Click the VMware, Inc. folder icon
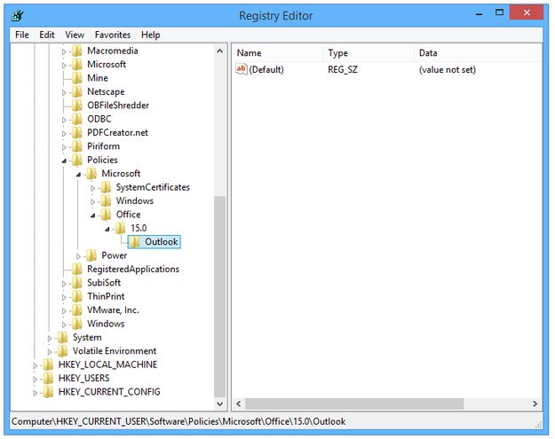The width and height of the screenshot is (555, 439). (x=76, y=310)
